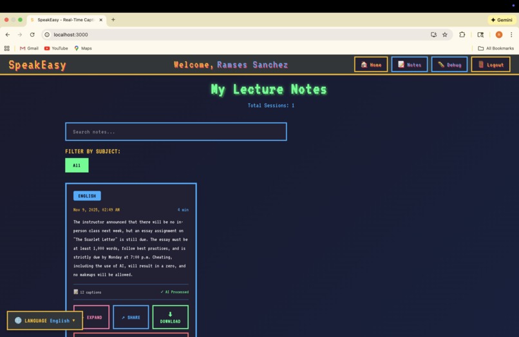
Task: Open the Gmail bookmark
Action: [29, 48]
